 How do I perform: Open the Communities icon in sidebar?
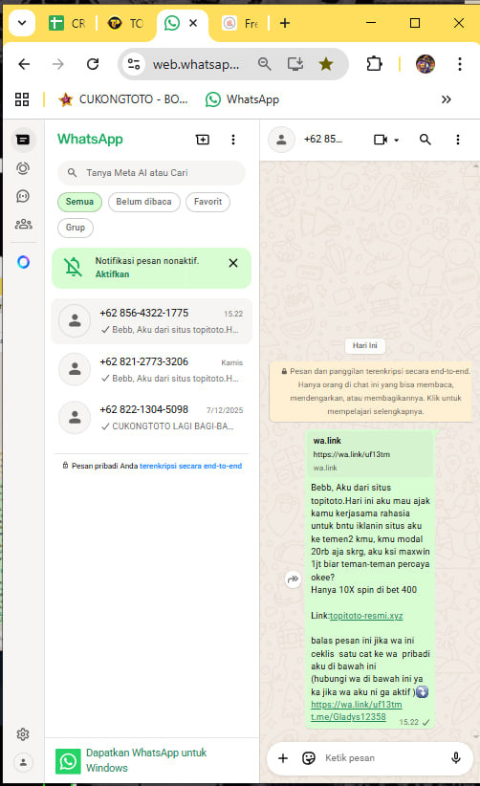(23, 224)
